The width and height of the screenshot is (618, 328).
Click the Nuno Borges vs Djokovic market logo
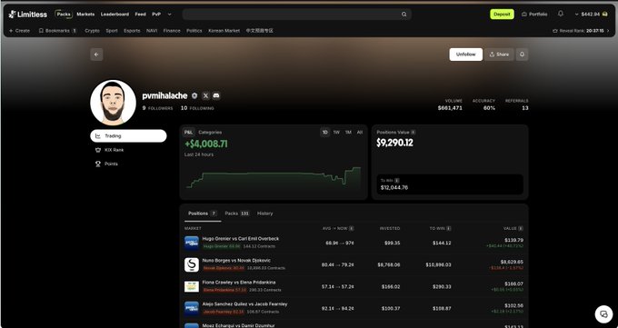click(192, 264)
